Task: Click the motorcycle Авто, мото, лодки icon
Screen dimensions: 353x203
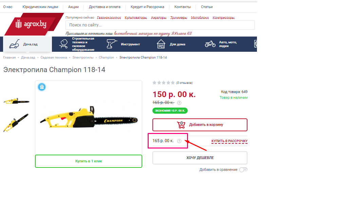Action: tap(210, 44)
